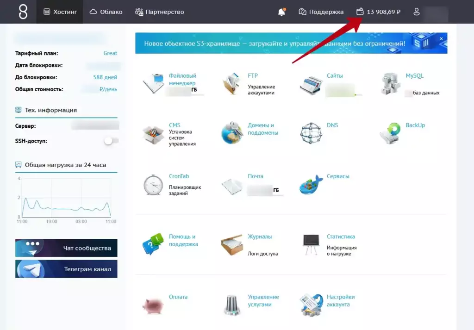The width and height of the screenshot is (474, 330).
Task: Open the Домены и поддомены link
Action: pos(263,129)
